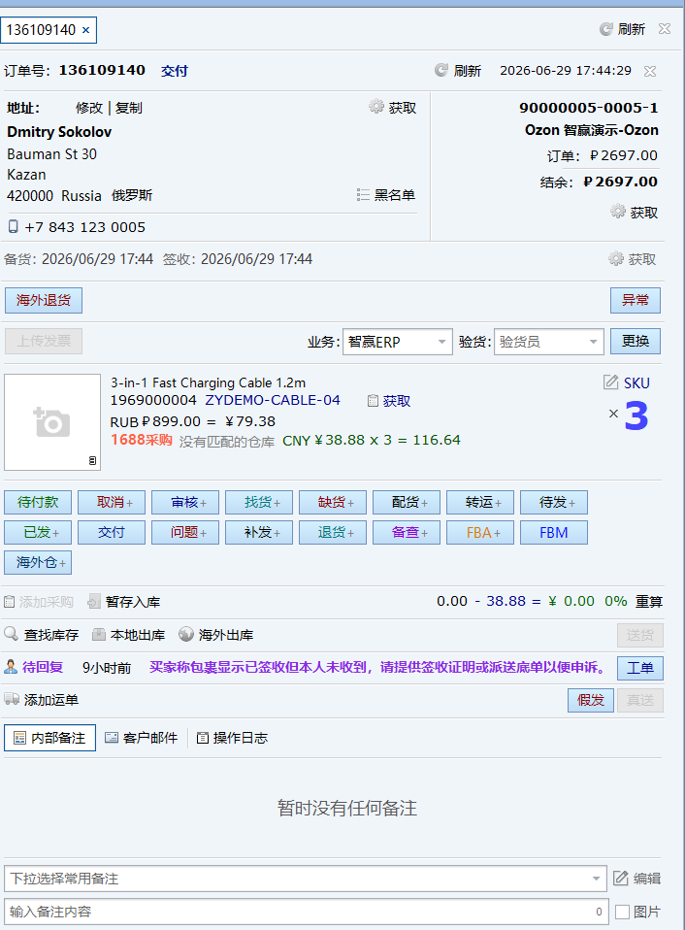
Task: Click the product photo placeholder thumbnail
Action: [52, 421]
